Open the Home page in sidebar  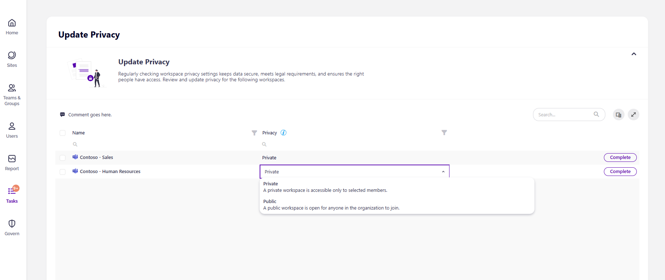12,27
